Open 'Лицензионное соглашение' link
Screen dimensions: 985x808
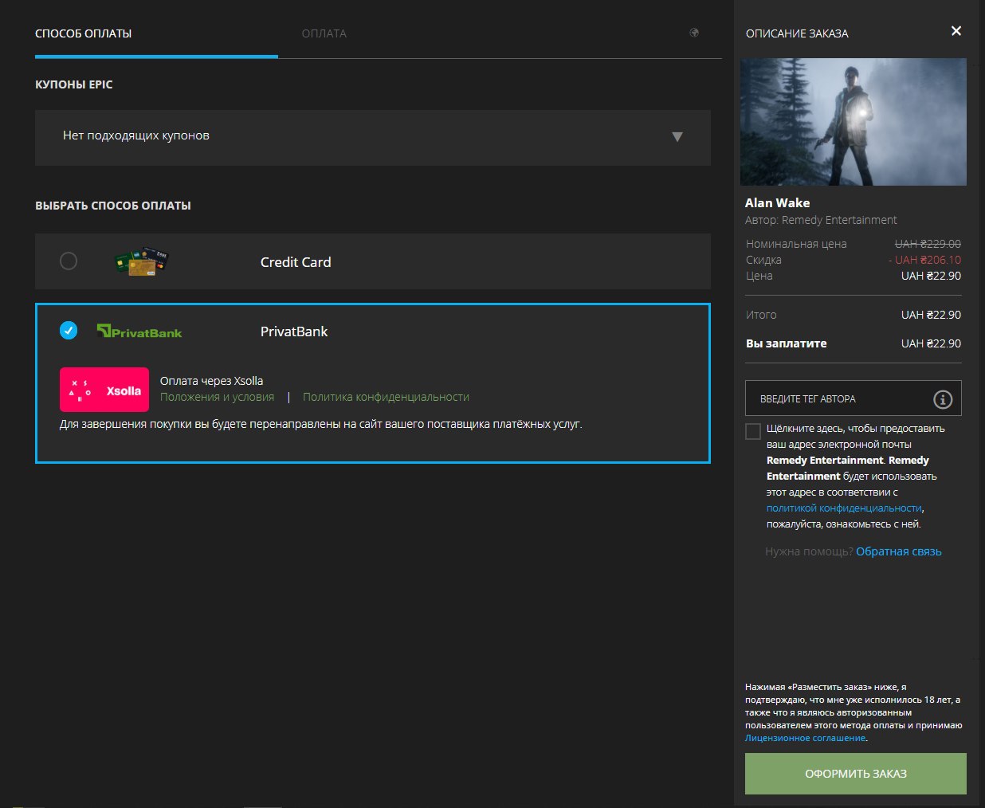click(805, 738)
